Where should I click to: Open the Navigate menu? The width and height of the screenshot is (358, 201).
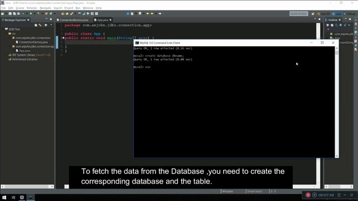[45, 8]
